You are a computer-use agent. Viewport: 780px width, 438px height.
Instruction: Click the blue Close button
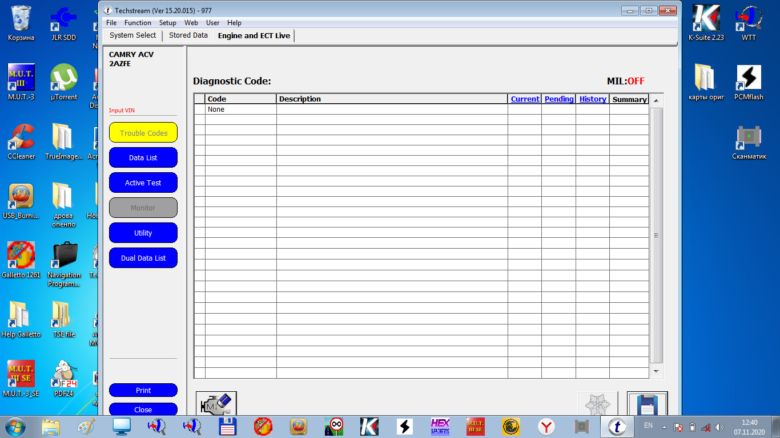(x=143, y=409)
